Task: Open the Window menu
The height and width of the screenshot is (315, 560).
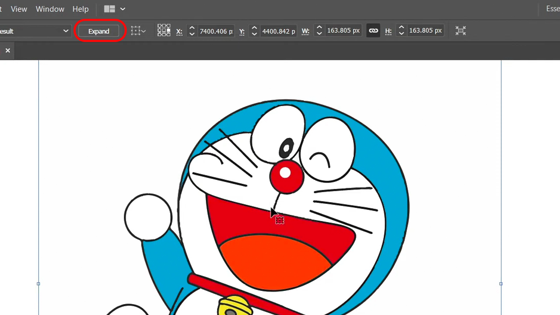Action: 50,9
